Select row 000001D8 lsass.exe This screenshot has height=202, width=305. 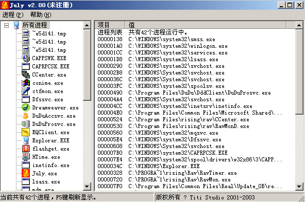pos(195,60)
